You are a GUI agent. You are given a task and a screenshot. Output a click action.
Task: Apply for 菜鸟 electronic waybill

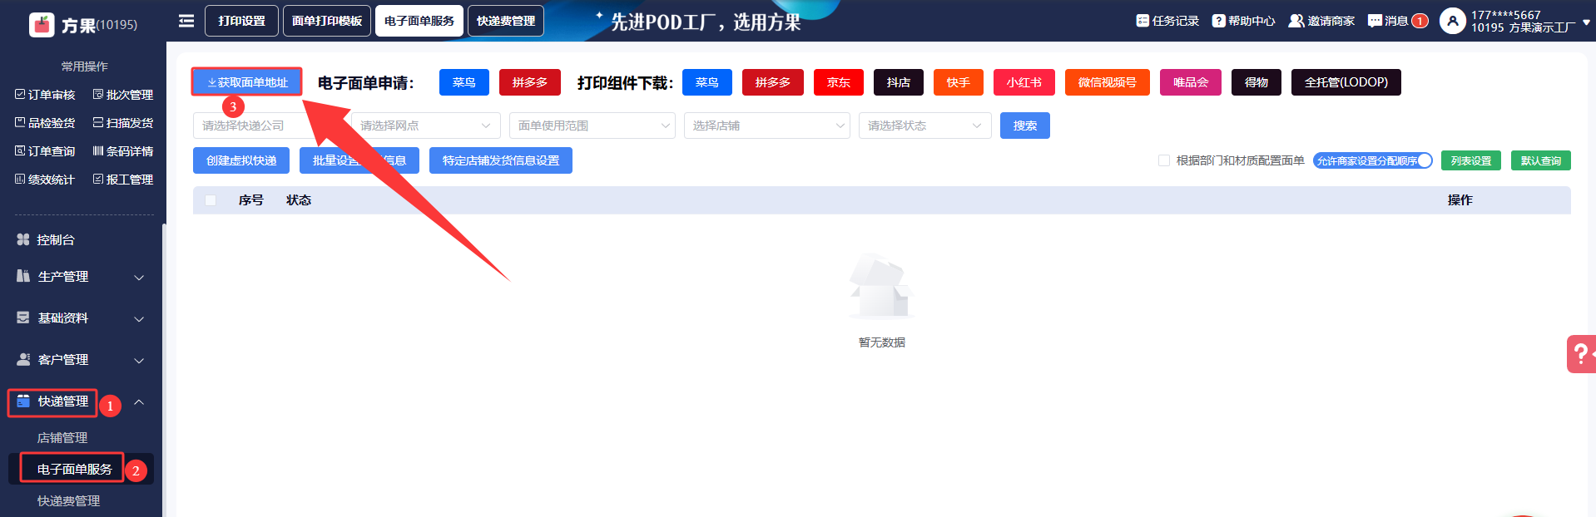pyautogui.click(x=464, y=82)
